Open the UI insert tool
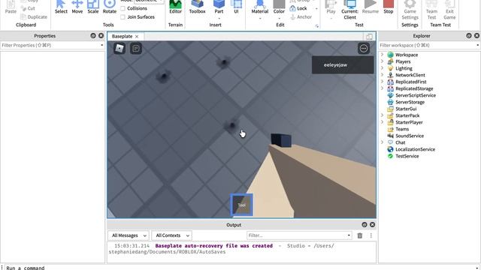 (236, 7)
